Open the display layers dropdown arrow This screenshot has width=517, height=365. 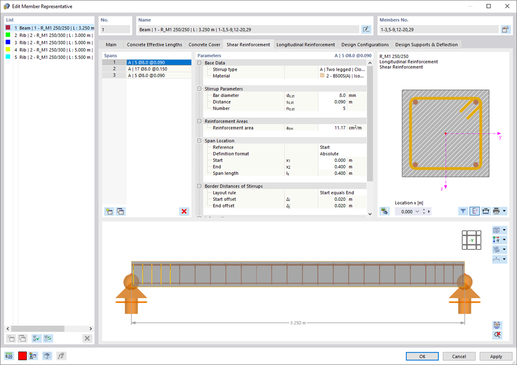504,249
